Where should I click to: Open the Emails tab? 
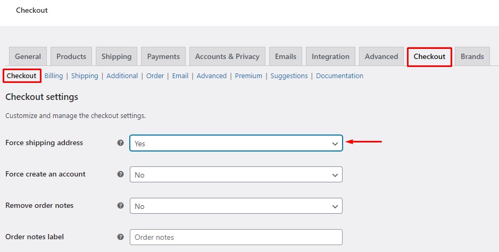pos(286,56)
